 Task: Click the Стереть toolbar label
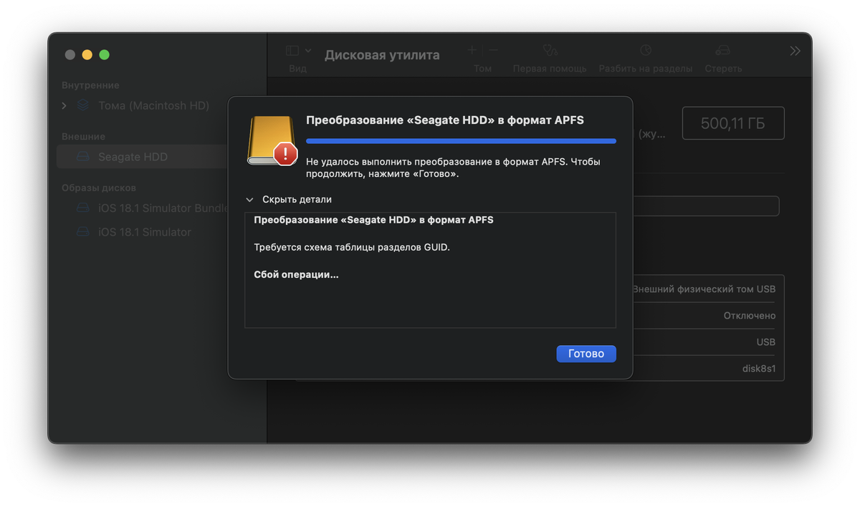pyautogui.click(x=723, y=69)
